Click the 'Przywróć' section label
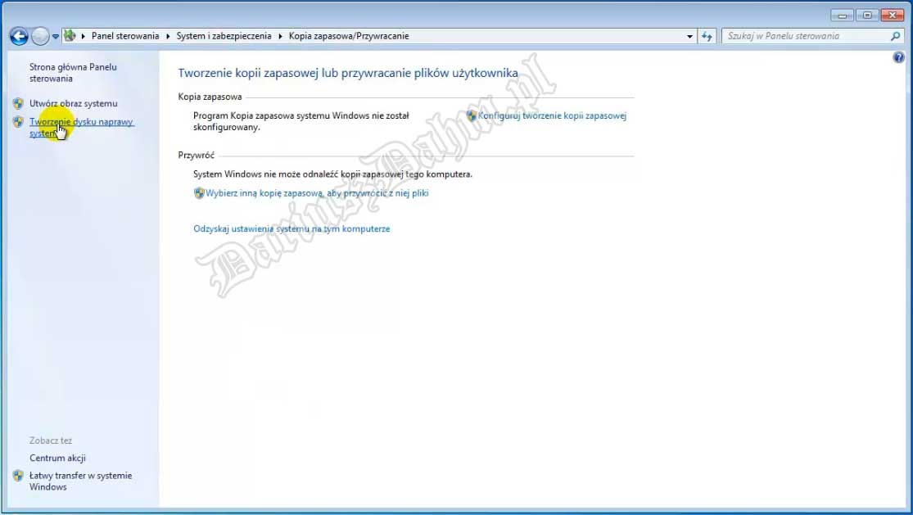913x515 pixels. point(197,156)
